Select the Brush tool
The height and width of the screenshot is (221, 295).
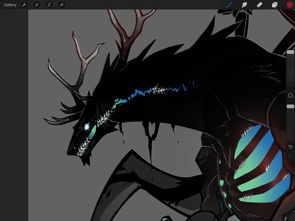(x=229, y=5)
